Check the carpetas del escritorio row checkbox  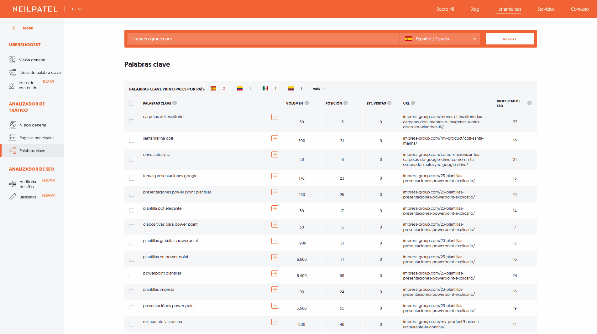tap(132, 121)
